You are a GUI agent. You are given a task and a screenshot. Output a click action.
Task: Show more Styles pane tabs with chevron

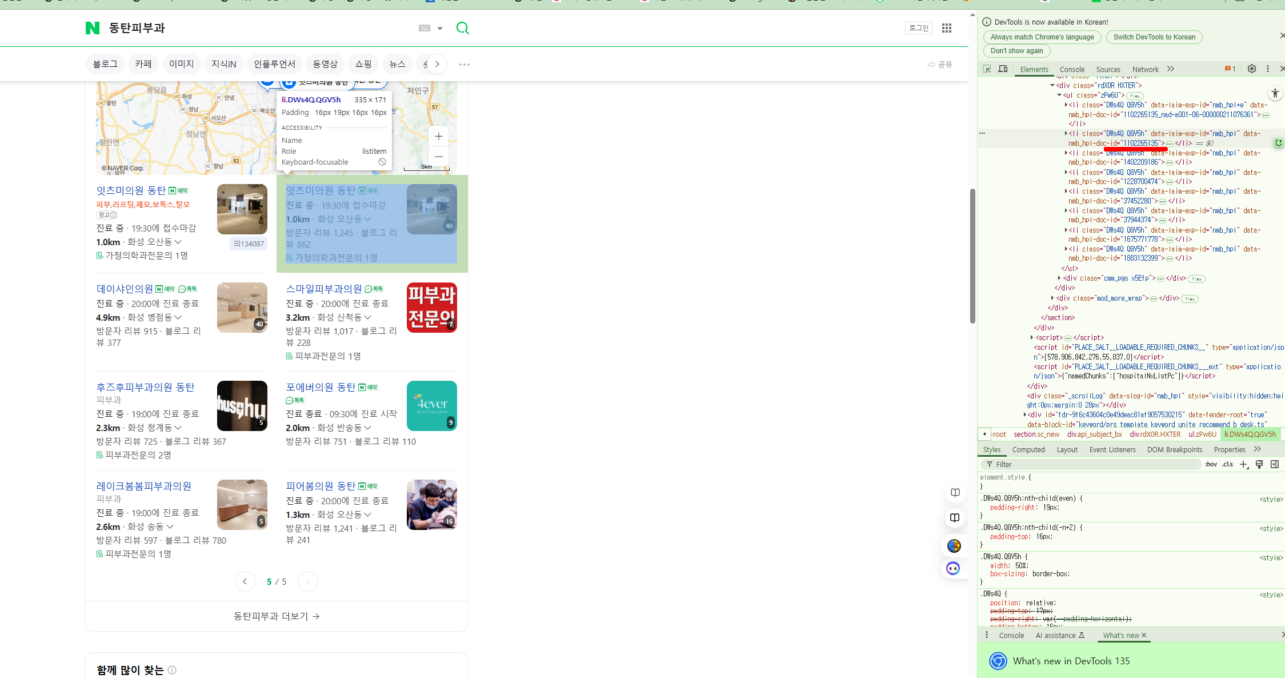click(x=1257, y=449)
